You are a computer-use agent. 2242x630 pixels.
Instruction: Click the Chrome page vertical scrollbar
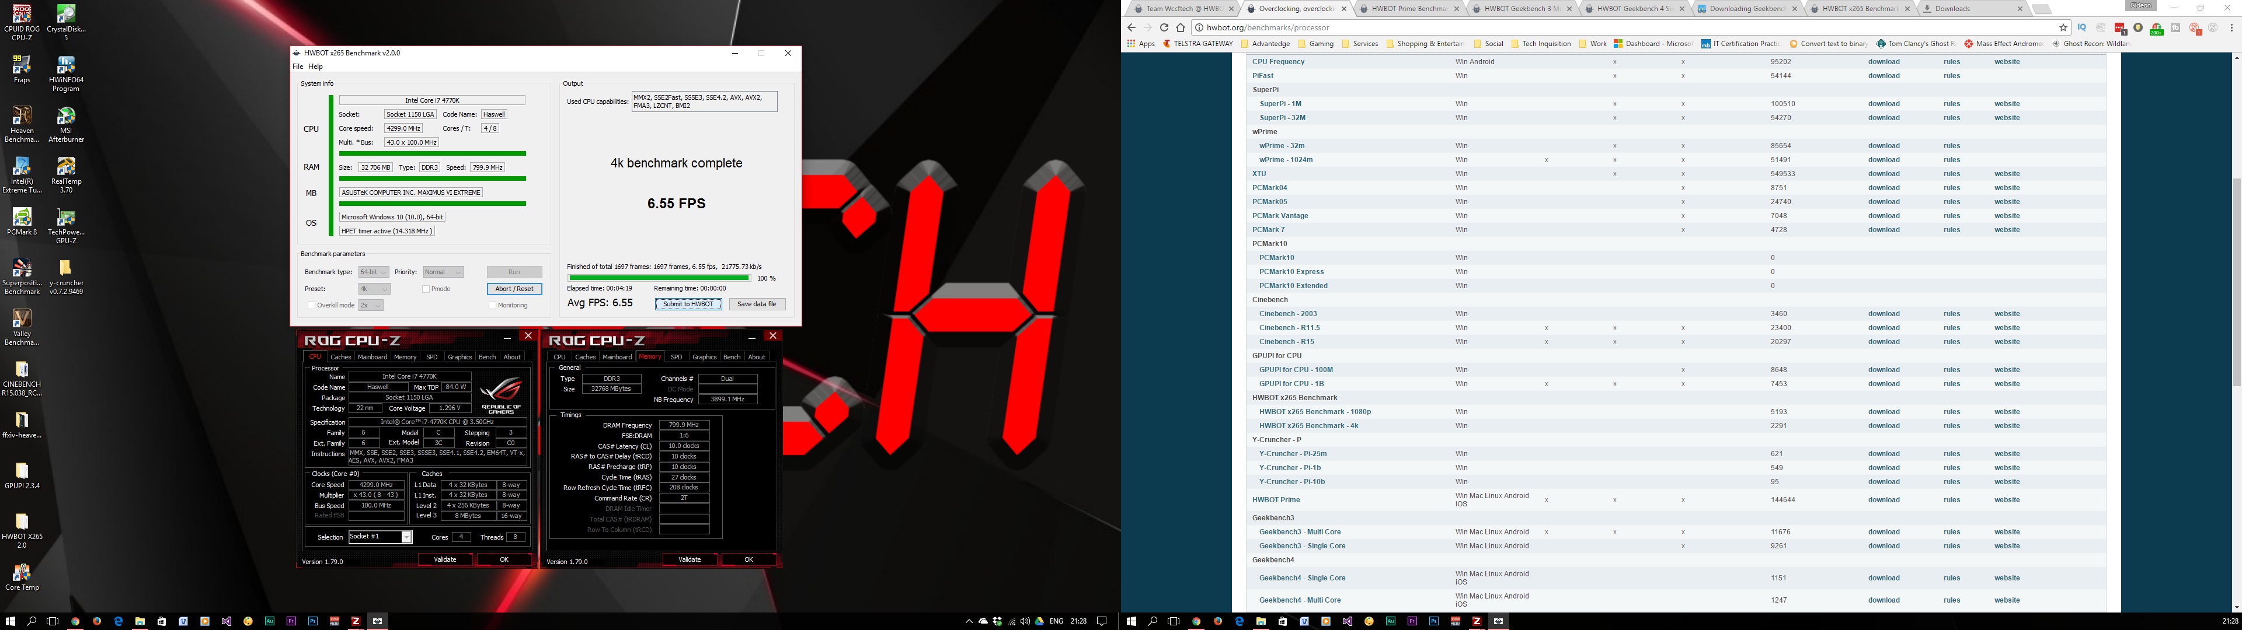pyautogui.click(x=2237, y=283)
